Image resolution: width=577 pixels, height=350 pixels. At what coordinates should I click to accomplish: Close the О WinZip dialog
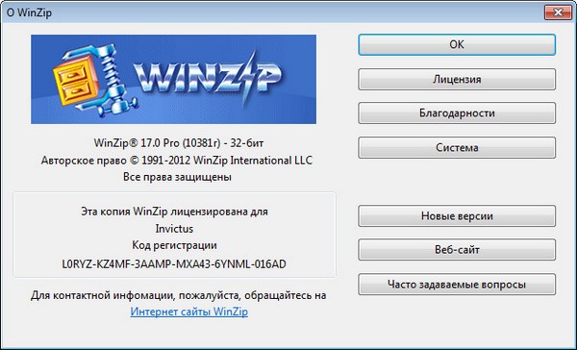(x=558, y=12)
